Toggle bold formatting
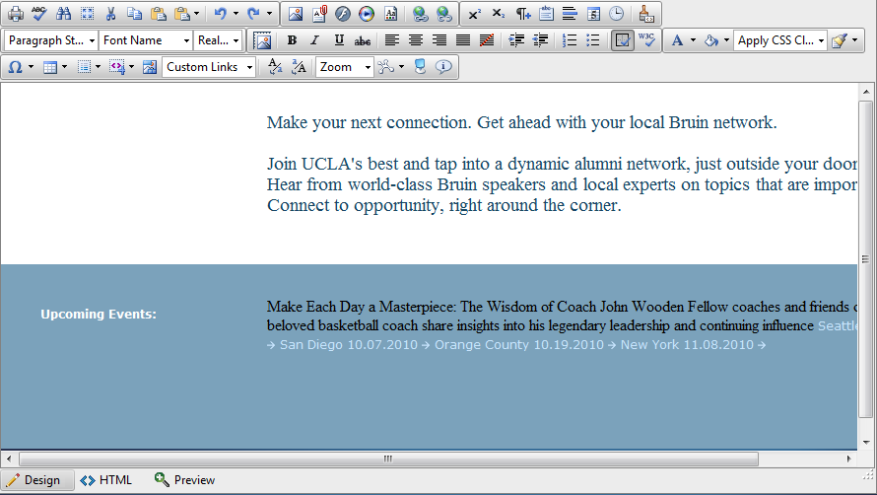 coord(292,40)
